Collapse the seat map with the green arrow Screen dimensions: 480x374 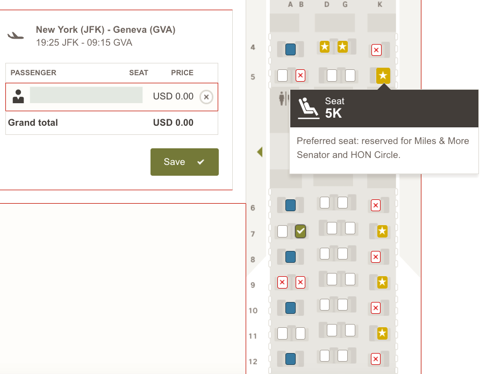coord(260,152)
